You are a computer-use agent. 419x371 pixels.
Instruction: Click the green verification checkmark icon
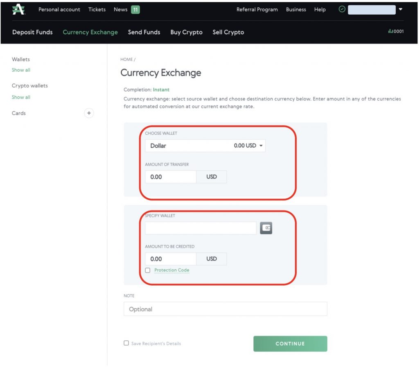tap(342, 9)
